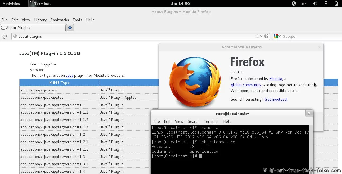This screenshot has height=174, width=342.
Task: Click the File: libnpjp2.so text
Action: (43, 64)
